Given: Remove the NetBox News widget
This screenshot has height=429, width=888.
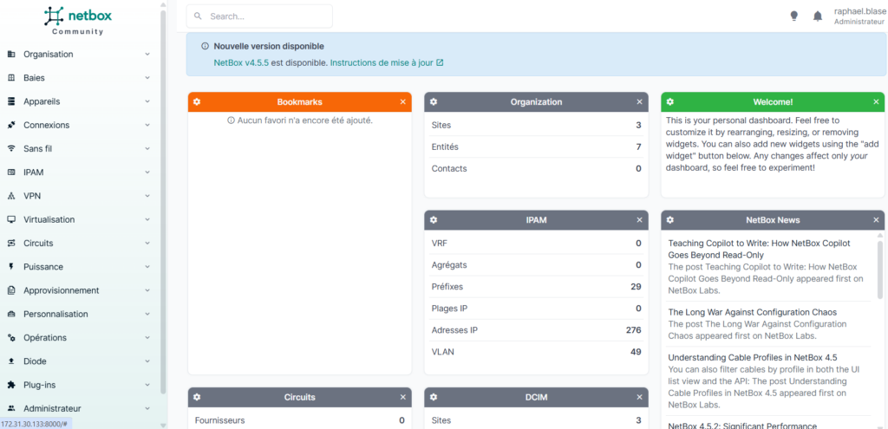Looking at the screenshot, I should [x=876, y=220].
